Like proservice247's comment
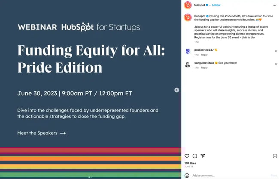 [276, 51]
